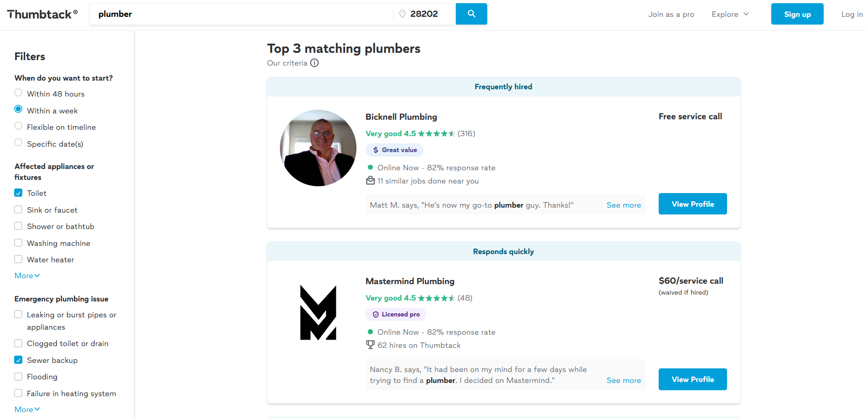Click the briefcase icon next to '11 similar jobs'
867x418 pixels.
tap(370, 180)
